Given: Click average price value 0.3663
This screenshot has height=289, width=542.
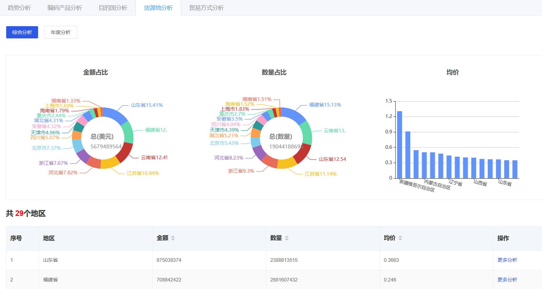Looking at the screenshot, I should [x=391, y=260].
